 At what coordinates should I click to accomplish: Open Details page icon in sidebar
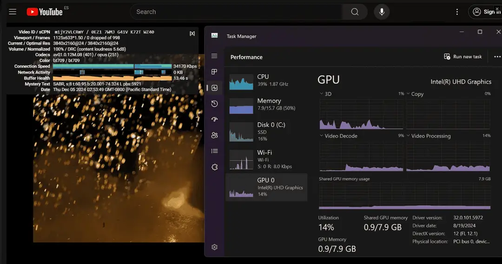point(214,151)
